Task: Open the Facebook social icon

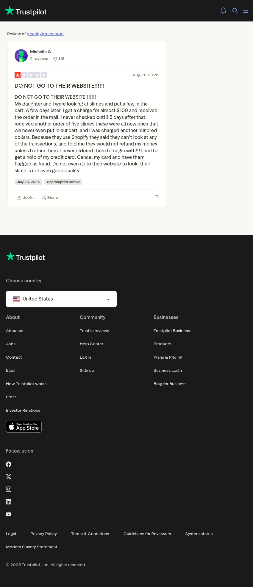Action: [x=9, y=464]
